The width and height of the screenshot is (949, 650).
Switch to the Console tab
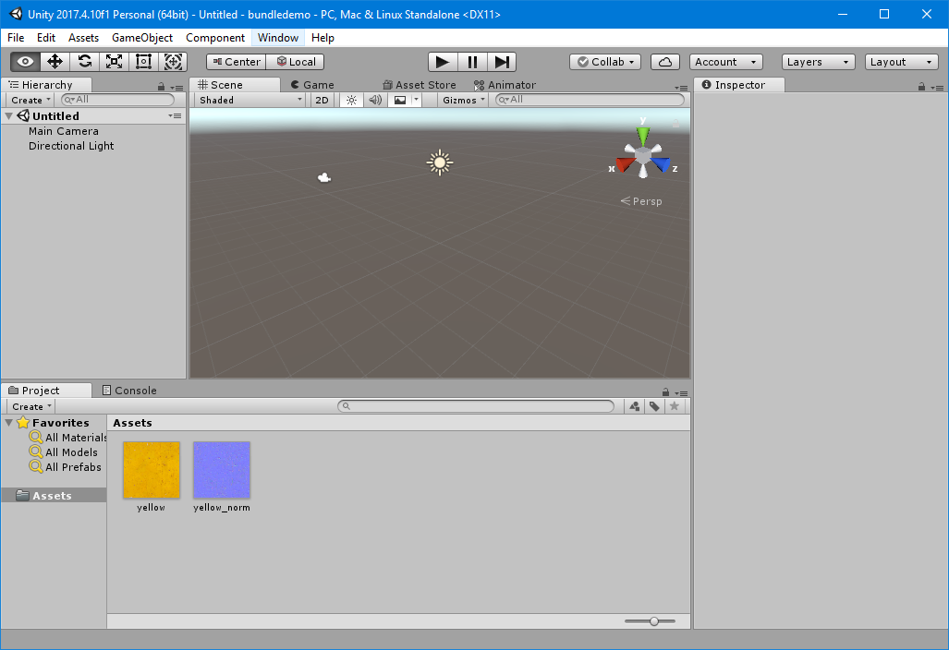click(x=129, y=391)
